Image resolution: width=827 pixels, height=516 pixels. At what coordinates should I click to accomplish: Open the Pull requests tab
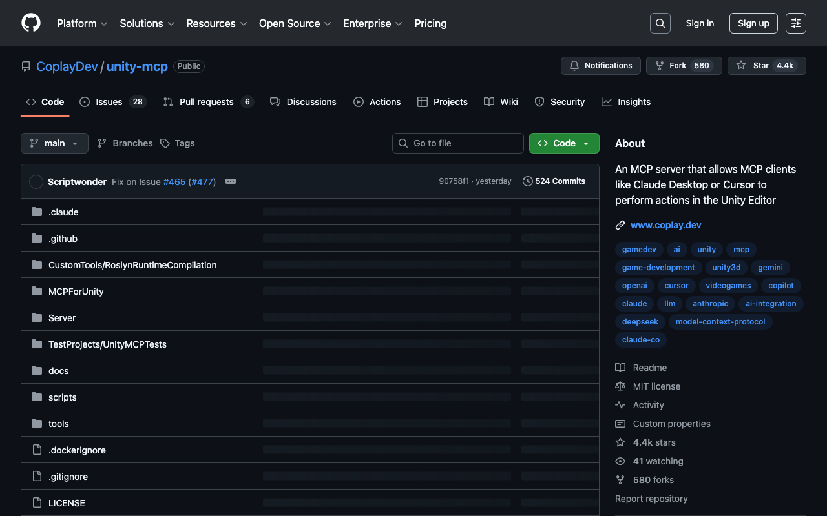click(207, 102)
